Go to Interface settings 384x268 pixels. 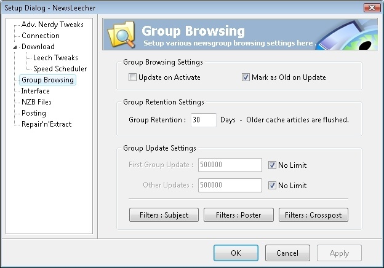point(36,91)
